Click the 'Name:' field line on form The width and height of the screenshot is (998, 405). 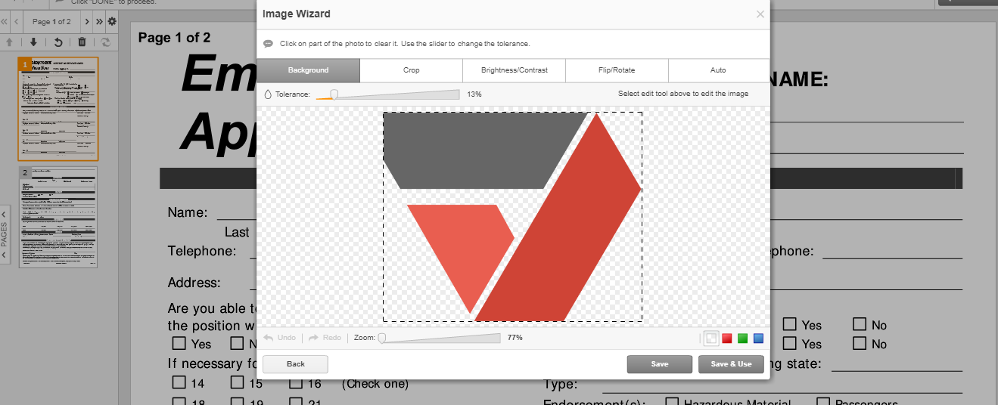point(237,218)
